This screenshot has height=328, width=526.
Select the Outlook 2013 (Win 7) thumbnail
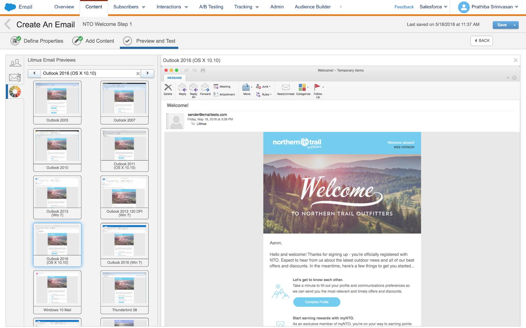(57, 197)
